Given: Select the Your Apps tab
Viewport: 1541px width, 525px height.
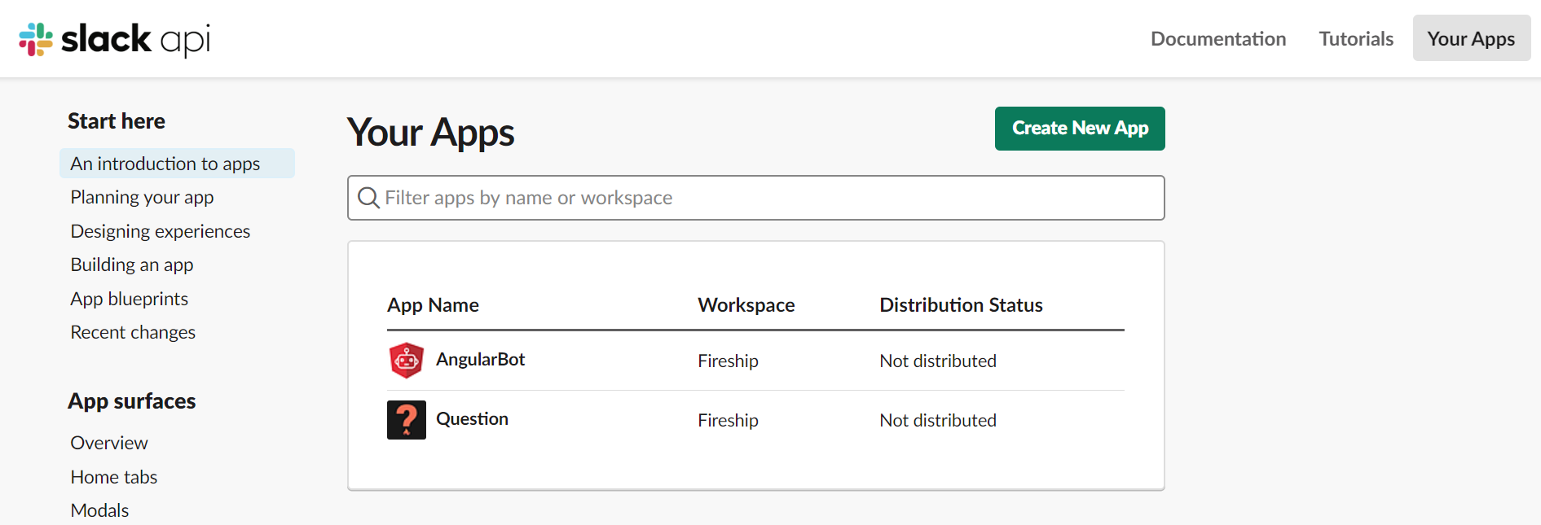Looking at the screenshot, I should pos(1470,39).
